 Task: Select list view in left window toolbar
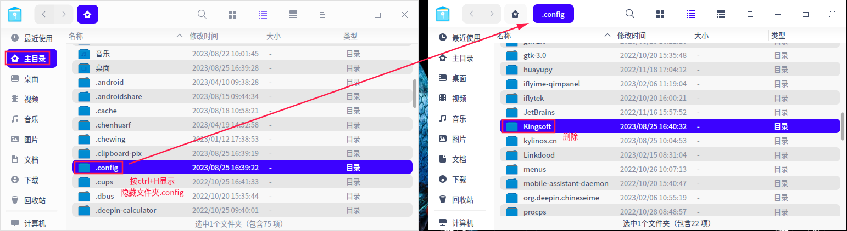[263, 14]
